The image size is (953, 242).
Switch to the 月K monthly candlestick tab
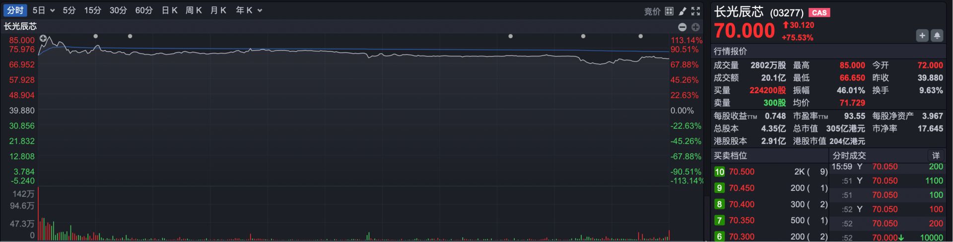(218, 10)
